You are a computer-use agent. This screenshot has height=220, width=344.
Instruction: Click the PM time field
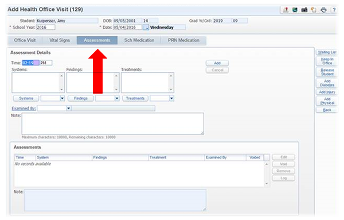(46, 63)
